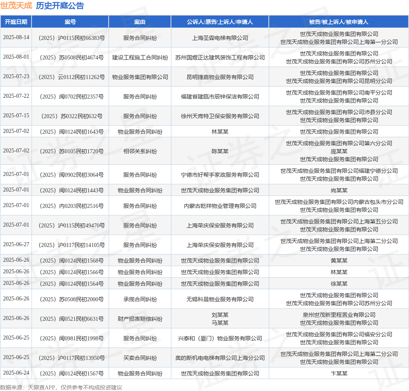Select case number (2025）沪0115民初66383号

pyautogui.click(x=72, y=38)
